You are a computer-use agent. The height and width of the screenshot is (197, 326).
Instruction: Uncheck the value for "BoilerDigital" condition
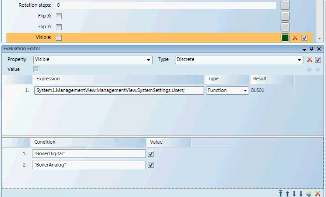[x=151, y=153]
